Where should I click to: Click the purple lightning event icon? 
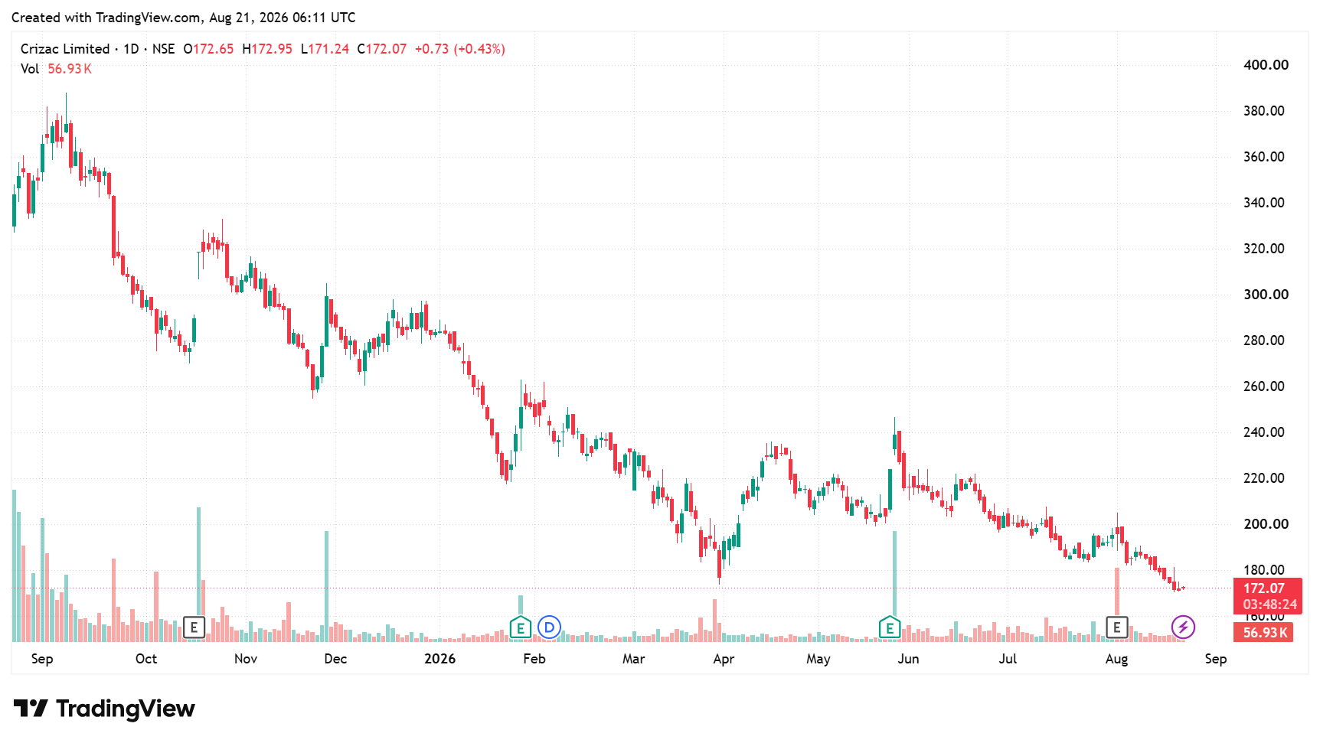pos(1183,627)
